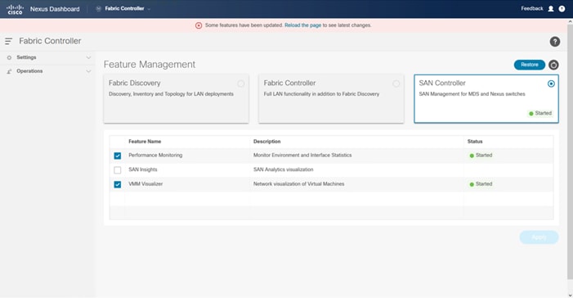Expand the Settings menu chevron
Viewport: 573px width, 298px height.
point(88,57)
